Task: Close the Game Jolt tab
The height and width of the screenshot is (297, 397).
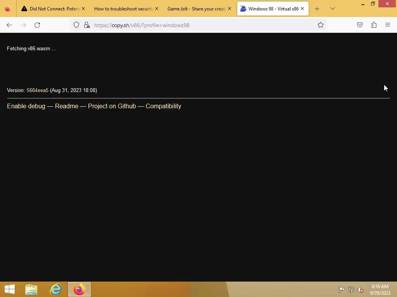Action: coord(230,9)
